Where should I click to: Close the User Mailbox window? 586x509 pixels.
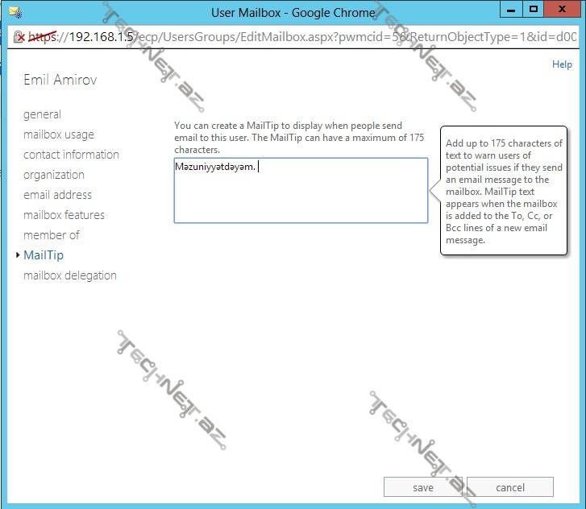[563, 10]
